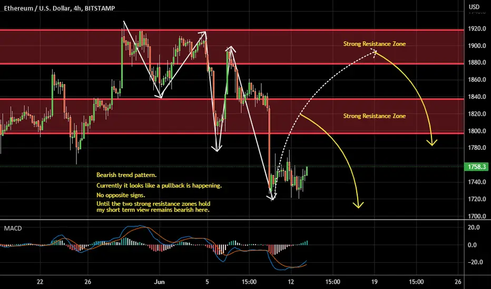Screen dimensions: 491x289
Task: Click the 1800.0 price axis label
Action: pyautogui.click(x=477, y=131)
